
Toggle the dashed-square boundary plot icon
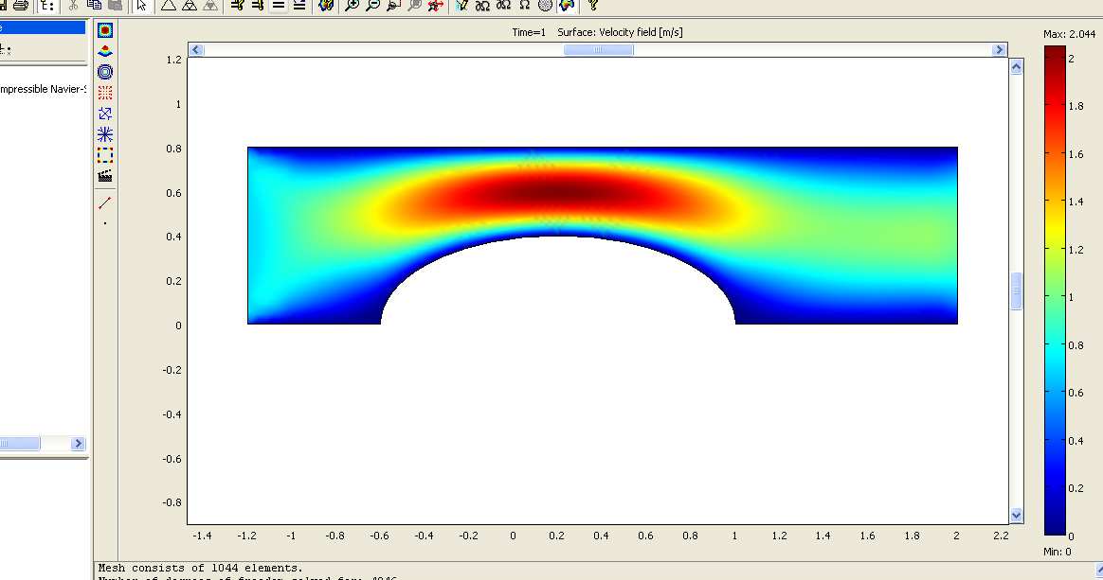click(x=105, y=154)
